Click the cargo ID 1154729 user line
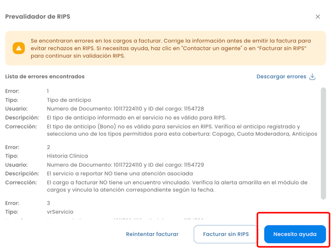 [x=125, y=165]
